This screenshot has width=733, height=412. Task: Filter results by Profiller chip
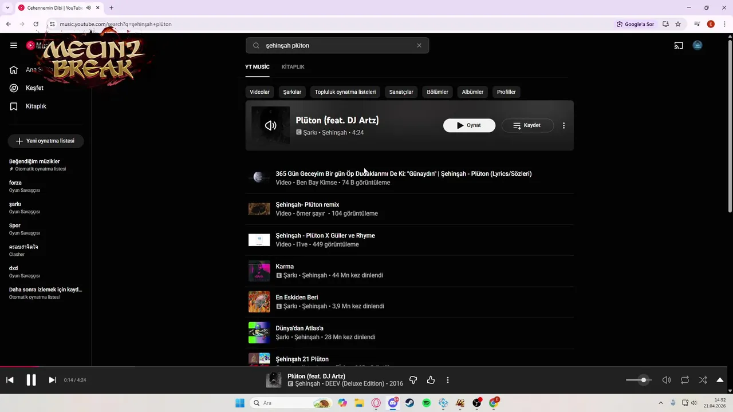(506, 92)
